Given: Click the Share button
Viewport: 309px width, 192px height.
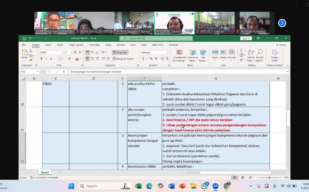Looking at the screenshot, I should [x=281, y=45].
